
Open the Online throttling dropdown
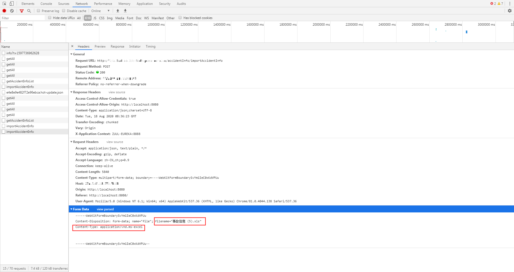(100, 11)
